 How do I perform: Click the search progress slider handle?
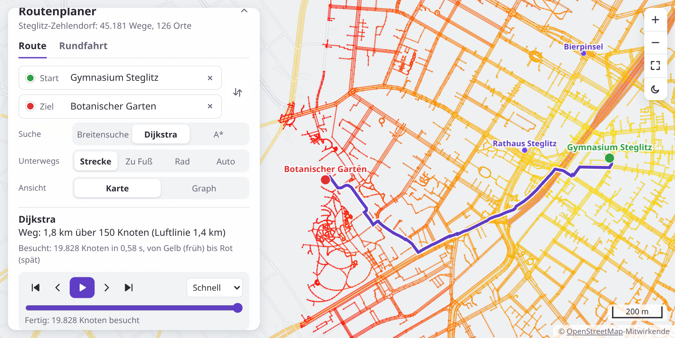[x=238, y=308]
